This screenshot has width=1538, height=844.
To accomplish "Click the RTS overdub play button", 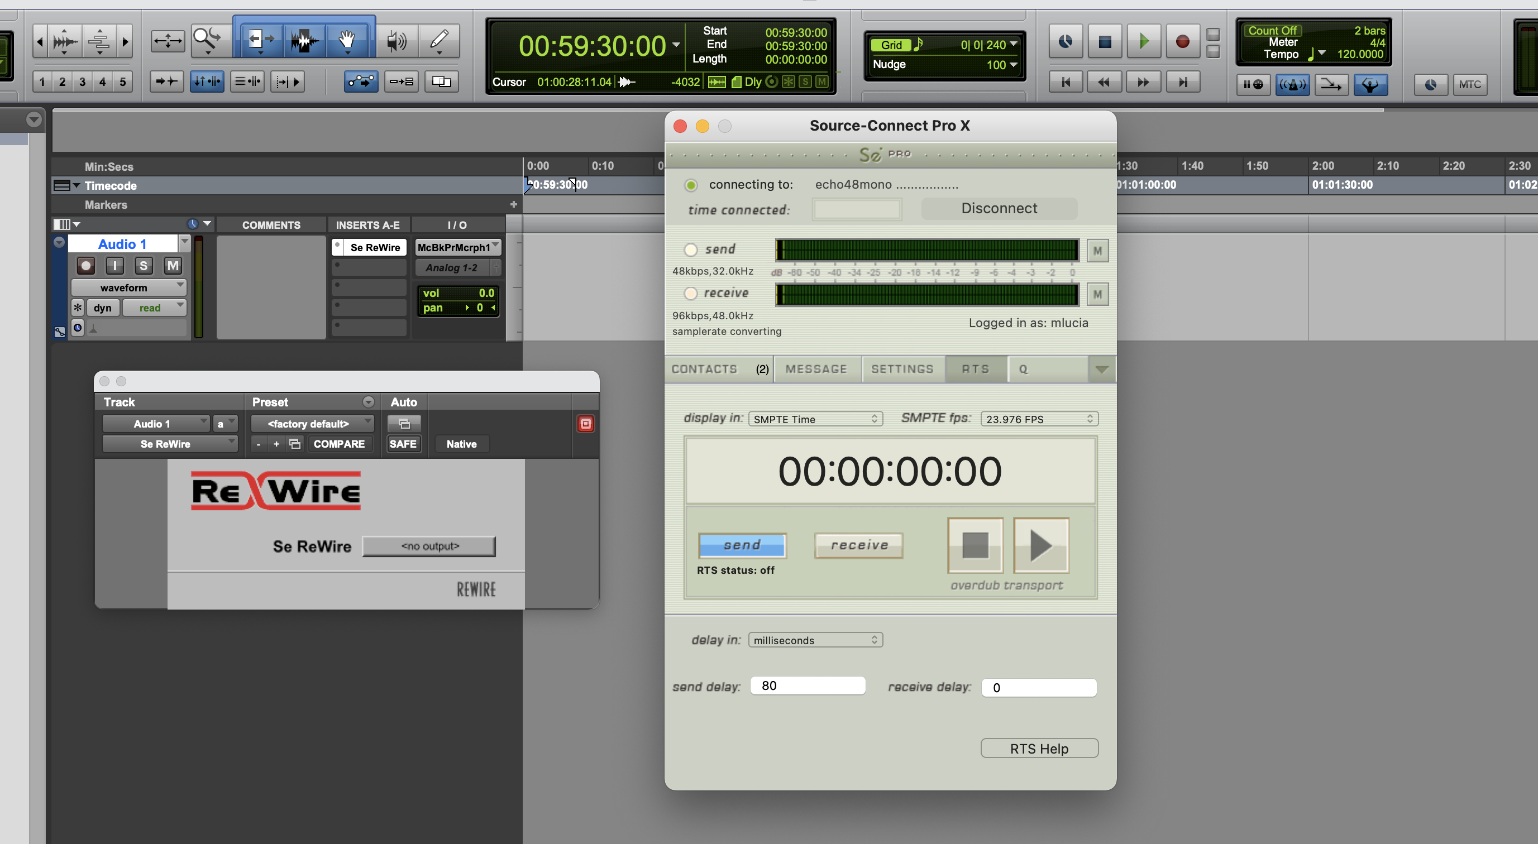I will click(x=1040, y=545).
